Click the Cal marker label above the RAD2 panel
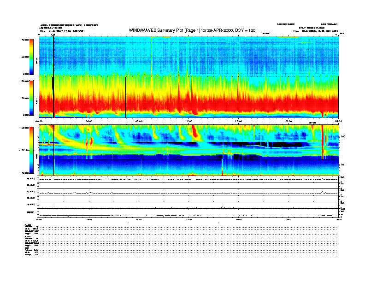This screenshot has width=365, height=282. tap(53, 35)
